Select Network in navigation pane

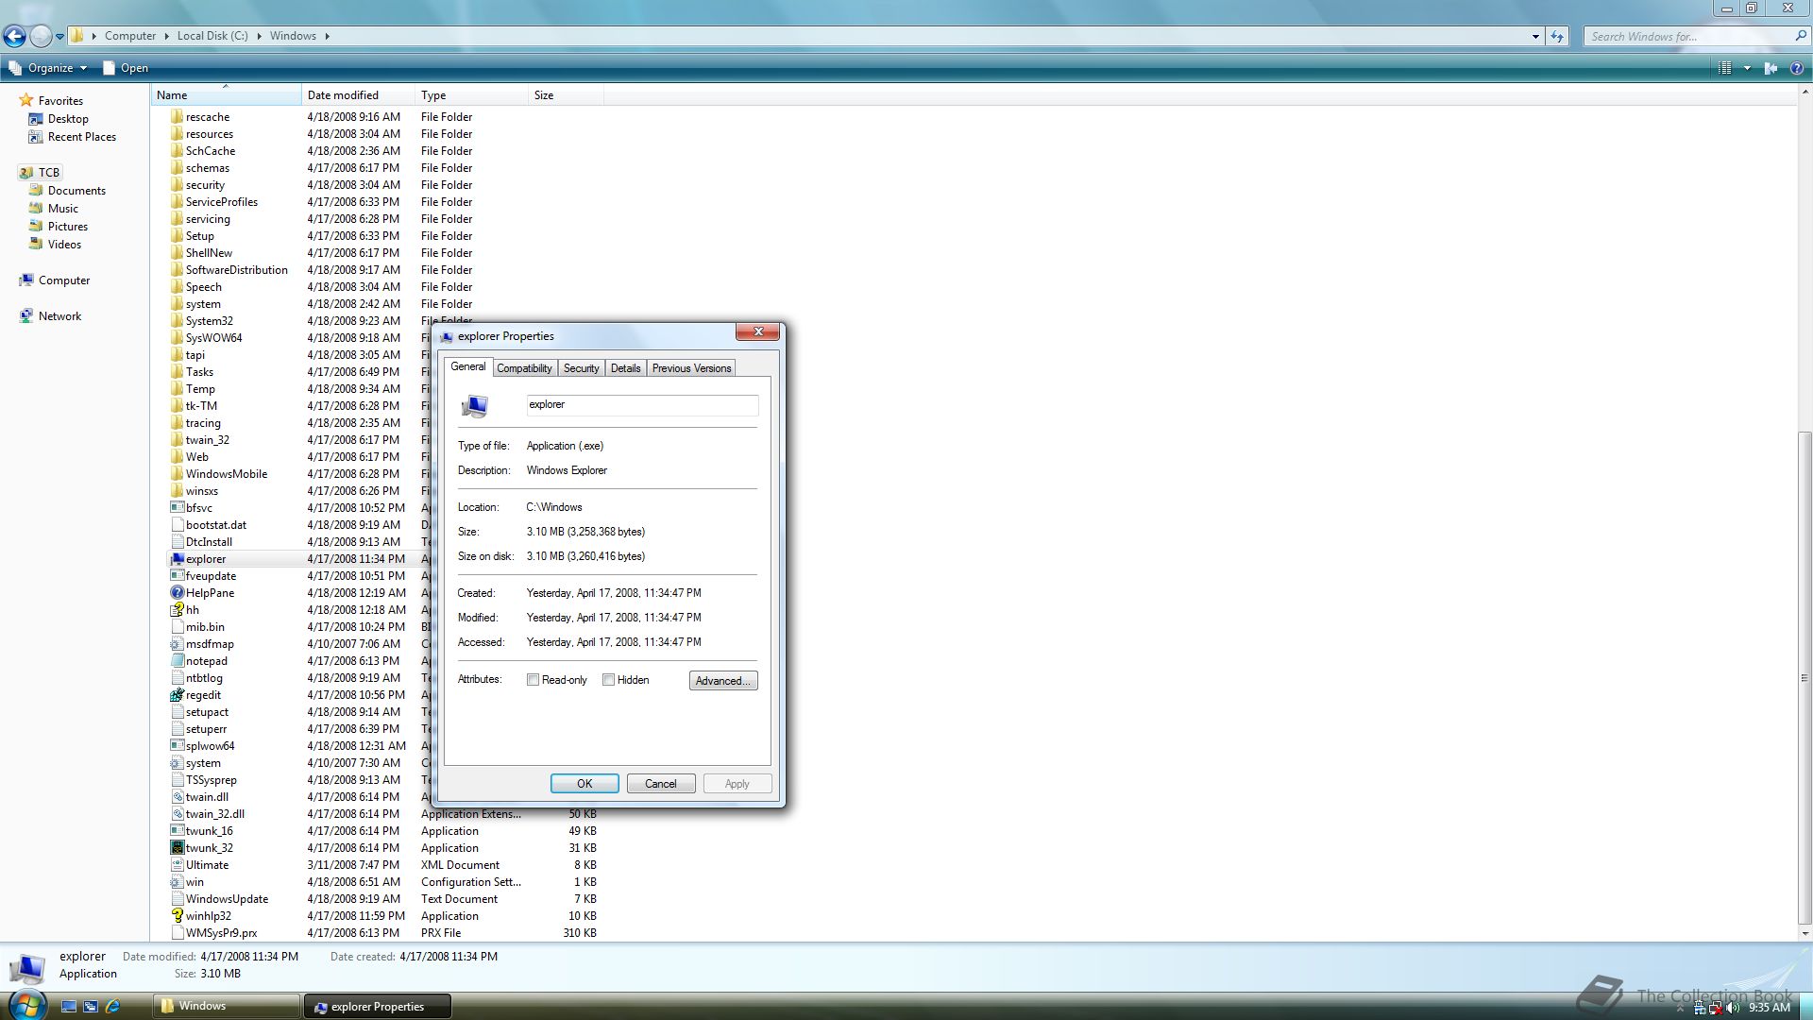(x=50, y=316)
